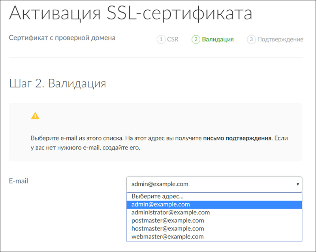316x252 pixels.
Task: Select highlighted admin@example.com in the list
Action: pos(161,205)
